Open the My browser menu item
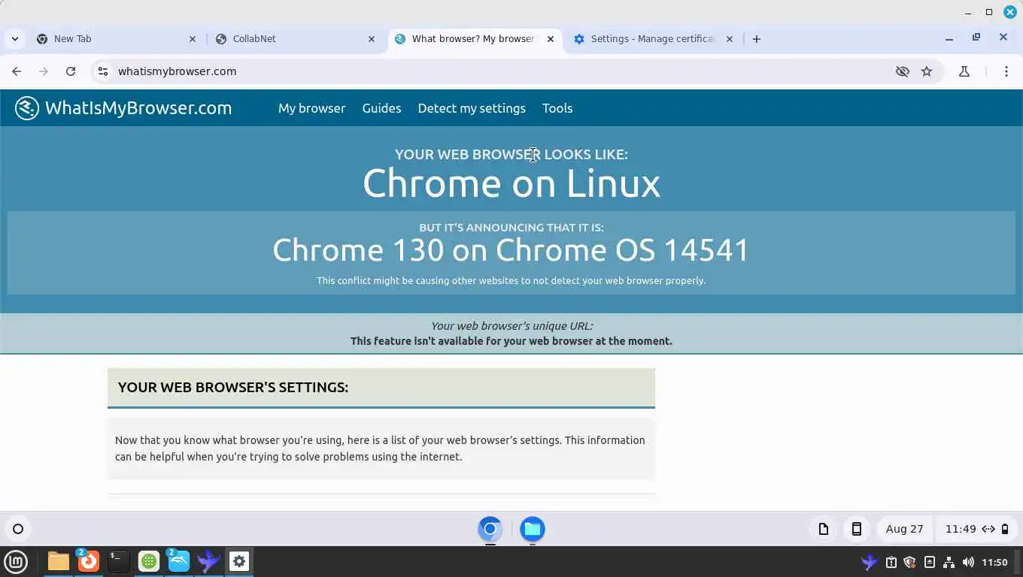1023x577 pixels. (x=311, y=108)
